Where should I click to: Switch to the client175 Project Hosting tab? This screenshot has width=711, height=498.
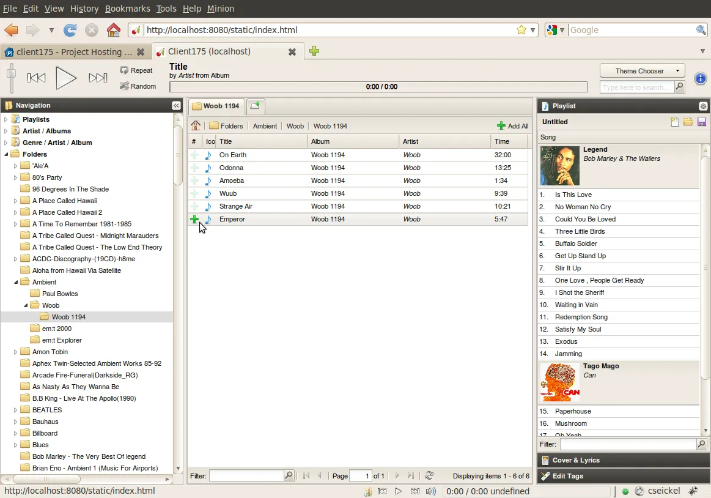point(73,52)
